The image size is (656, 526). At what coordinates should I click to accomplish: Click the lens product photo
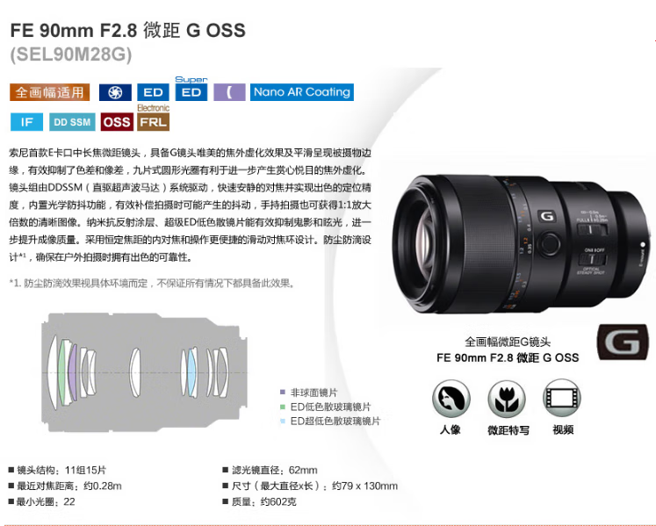[x=521, y=244]
